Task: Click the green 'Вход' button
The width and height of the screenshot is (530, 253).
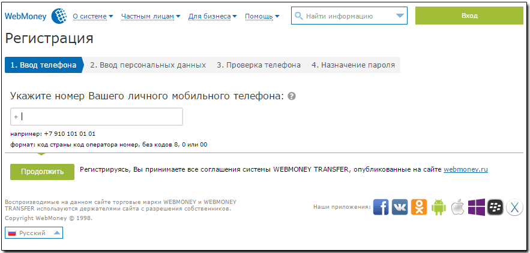Action: (x=469, y=16)
